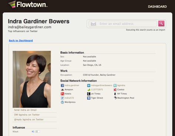Click the Costco label
The image size is (175, 136).
pyautogui.click(x=121, y=89)
